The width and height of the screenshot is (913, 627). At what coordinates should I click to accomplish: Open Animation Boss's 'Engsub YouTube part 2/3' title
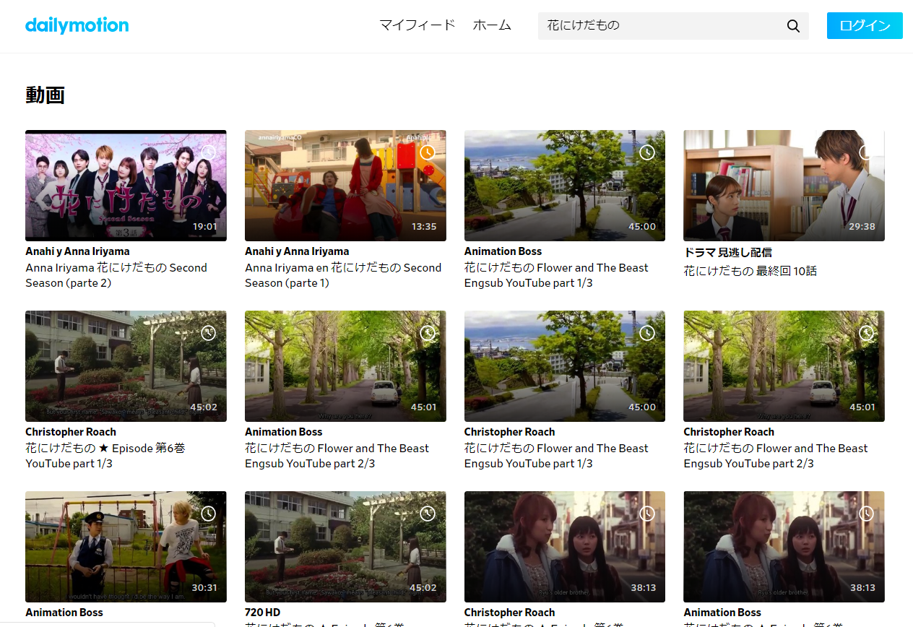coord(337,456)
